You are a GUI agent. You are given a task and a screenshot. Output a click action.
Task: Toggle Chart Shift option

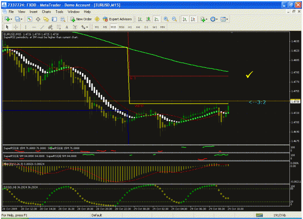point(193,19)
